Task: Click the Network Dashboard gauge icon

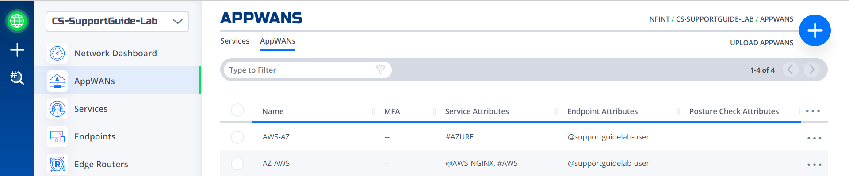Action: (57, 53)
